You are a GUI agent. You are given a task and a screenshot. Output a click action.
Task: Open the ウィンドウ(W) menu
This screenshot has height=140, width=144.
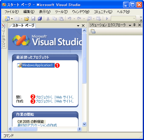pyautogui.click(x=81, y=12)
